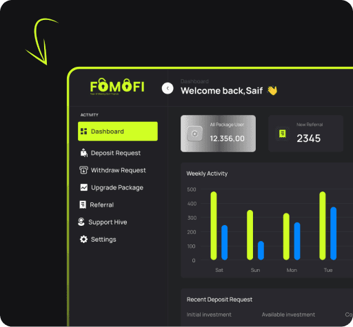The height and width of the screenshot is (327, 353).
Task: Click the Mon axis label
Action: click(292, 270)
